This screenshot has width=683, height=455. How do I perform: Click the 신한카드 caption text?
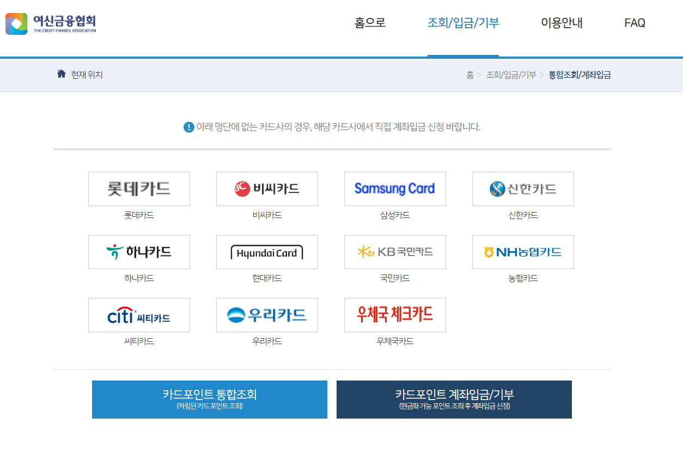[x=523, y=215]
